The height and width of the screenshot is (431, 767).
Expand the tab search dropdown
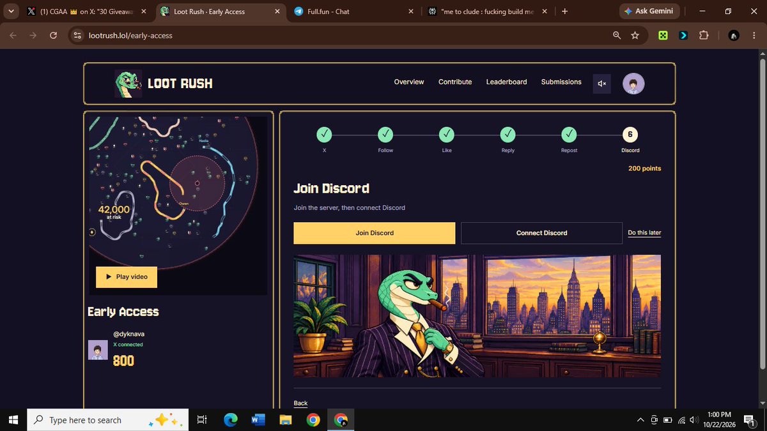pyautogui.click(x=12, y=11)
